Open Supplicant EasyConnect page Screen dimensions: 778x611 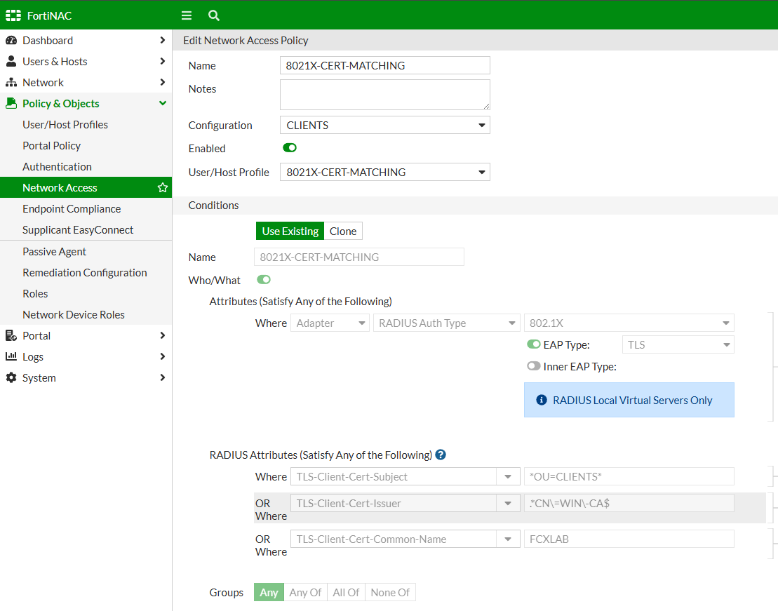(x=78, y=230)
